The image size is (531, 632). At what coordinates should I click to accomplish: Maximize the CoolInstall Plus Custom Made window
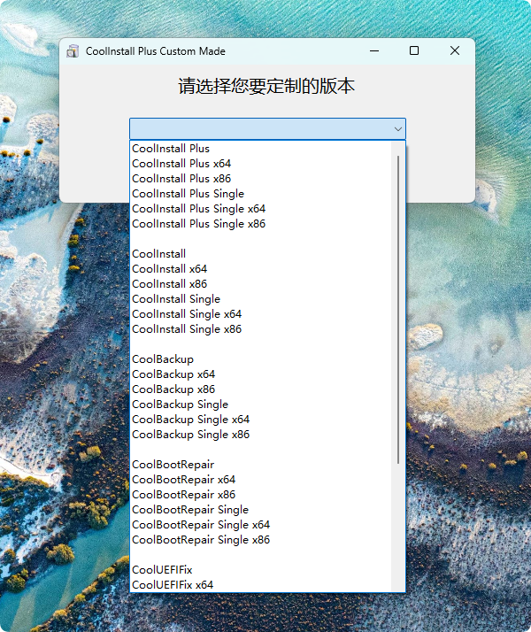click(414, 51)
